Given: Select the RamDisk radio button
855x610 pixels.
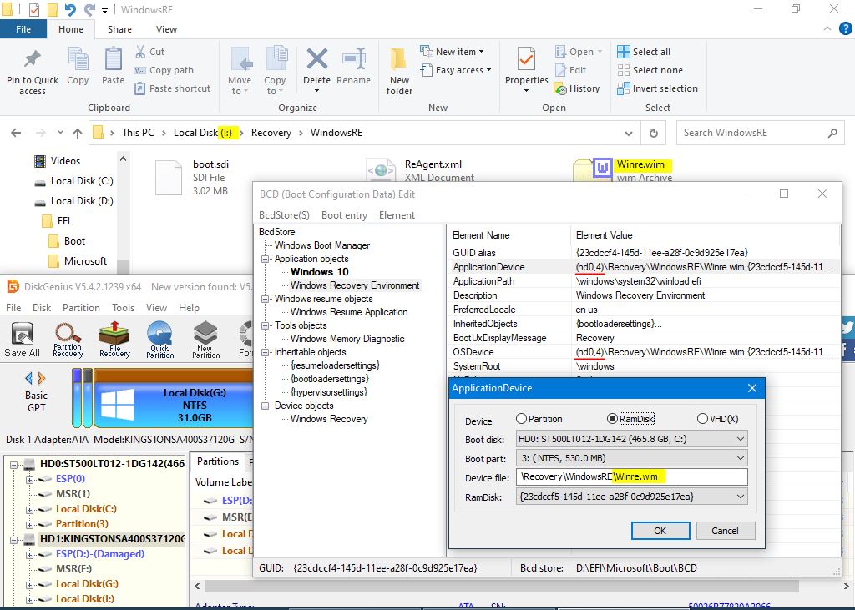Looking at the screenshot, I should (613, 419).
